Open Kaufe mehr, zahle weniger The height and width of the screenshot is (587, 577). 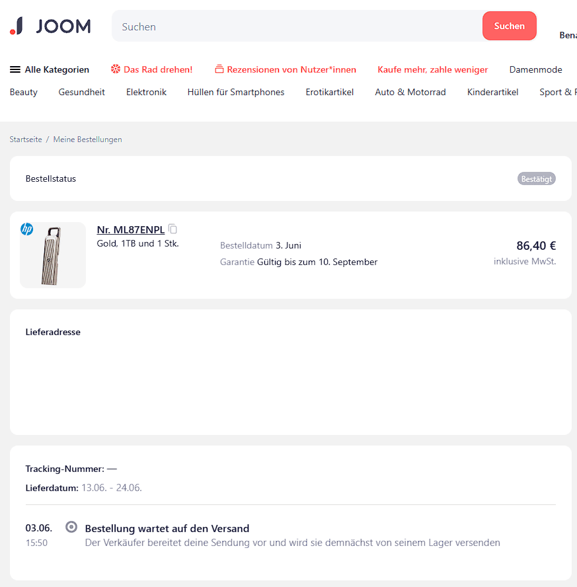(432, 69)
